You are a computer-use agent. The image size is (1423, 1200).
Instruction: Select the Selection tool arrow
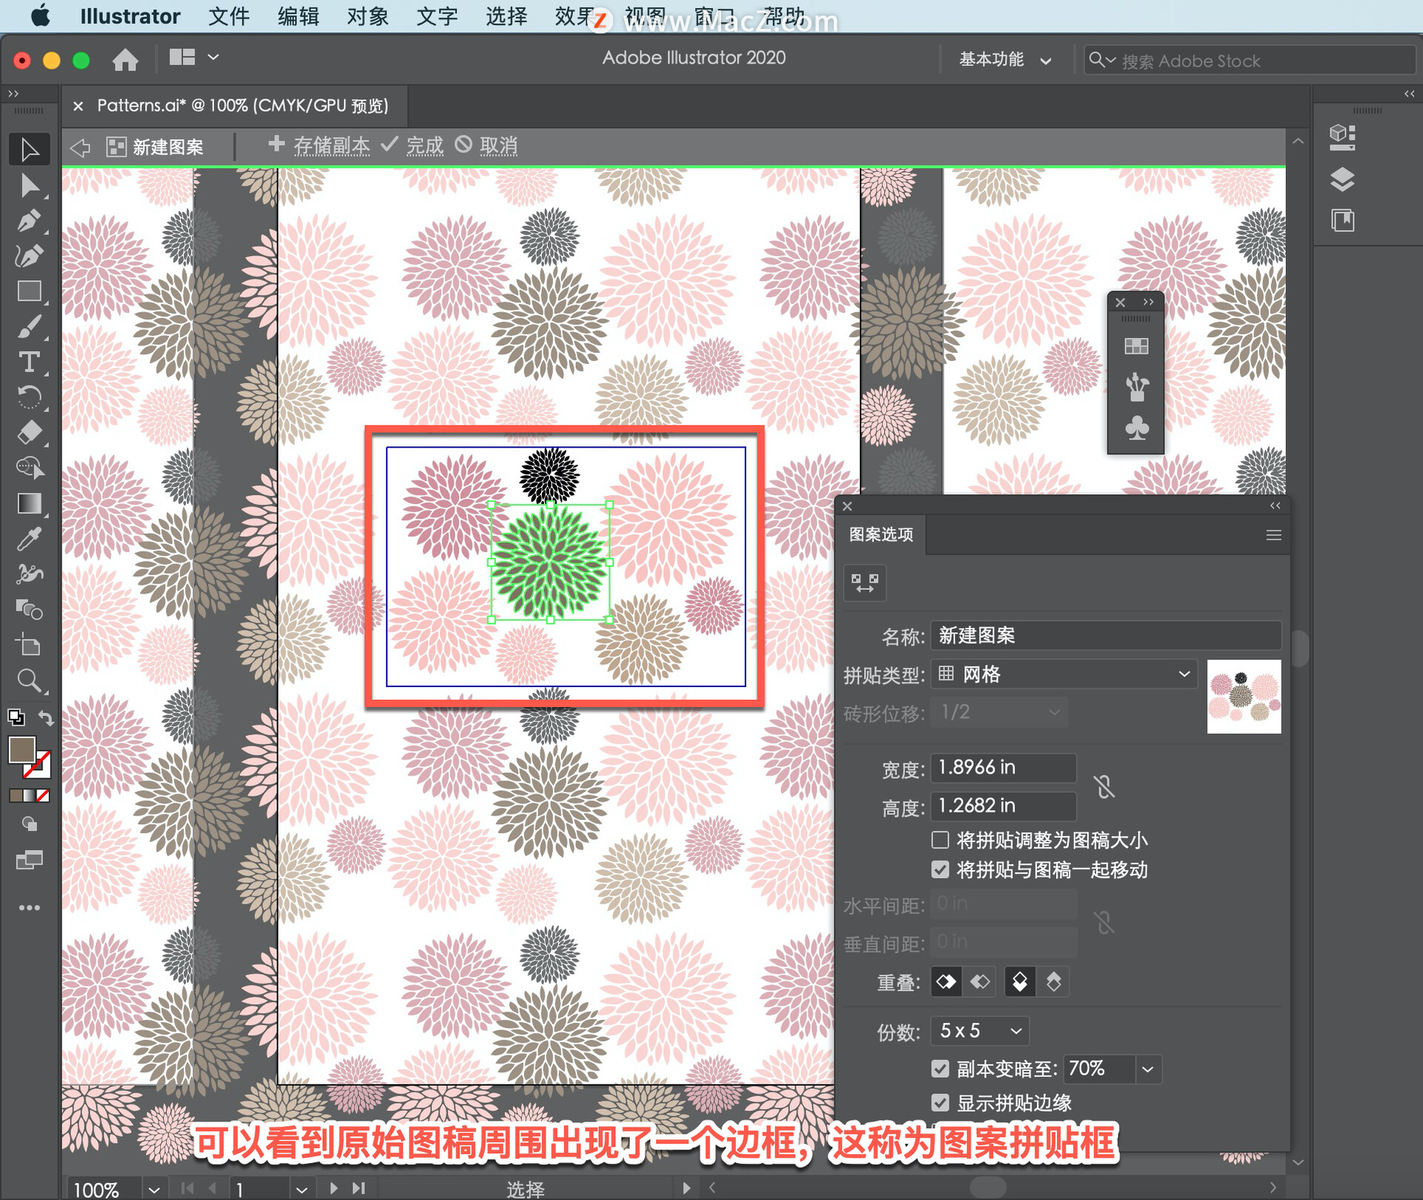(30, 149)
